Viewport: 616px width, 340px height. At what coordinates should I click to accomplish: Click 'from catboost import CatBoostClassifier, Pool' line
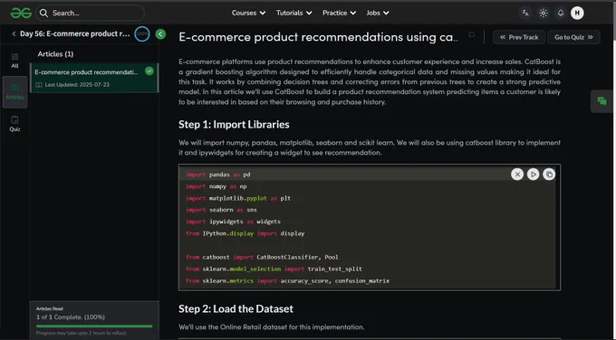(x=262, y=257)
